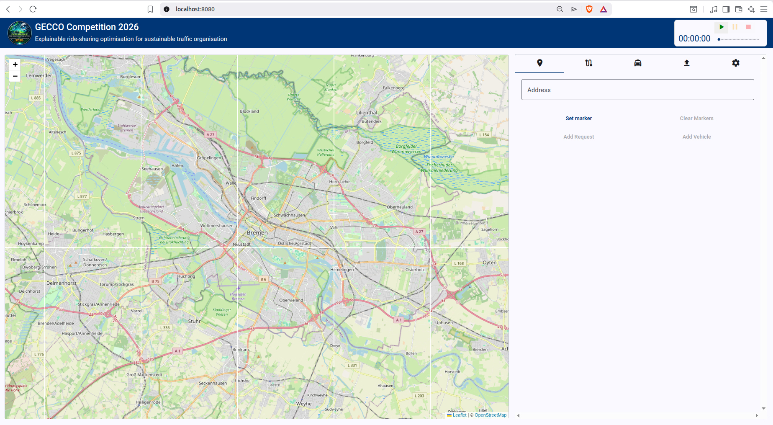Click the Add Vehicle button
Screen dimensions: 773x425
[696, 137]
